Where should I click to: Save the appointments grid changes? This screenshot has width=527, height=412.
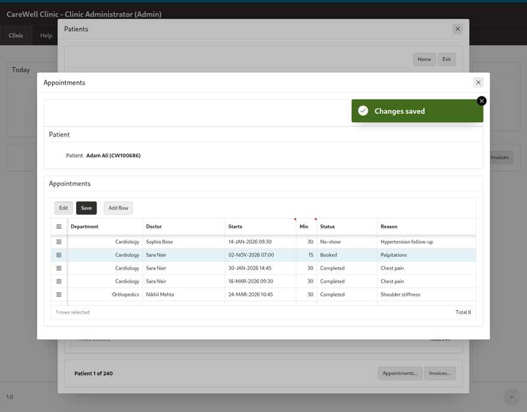coord(86,208)
